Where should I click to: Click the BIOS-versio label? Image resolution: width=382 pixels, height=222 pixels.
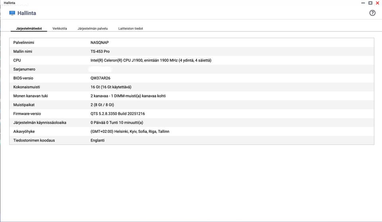[23, 78]
